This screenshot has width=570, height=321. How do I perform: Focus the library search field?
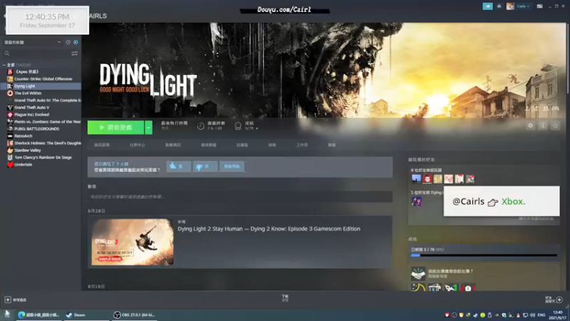40,53
